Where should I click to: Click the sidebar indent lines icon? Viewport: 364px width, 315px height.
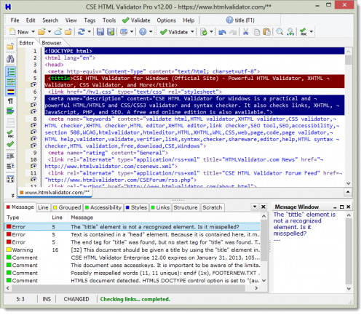pyautogui.click(x=10, y=156)
